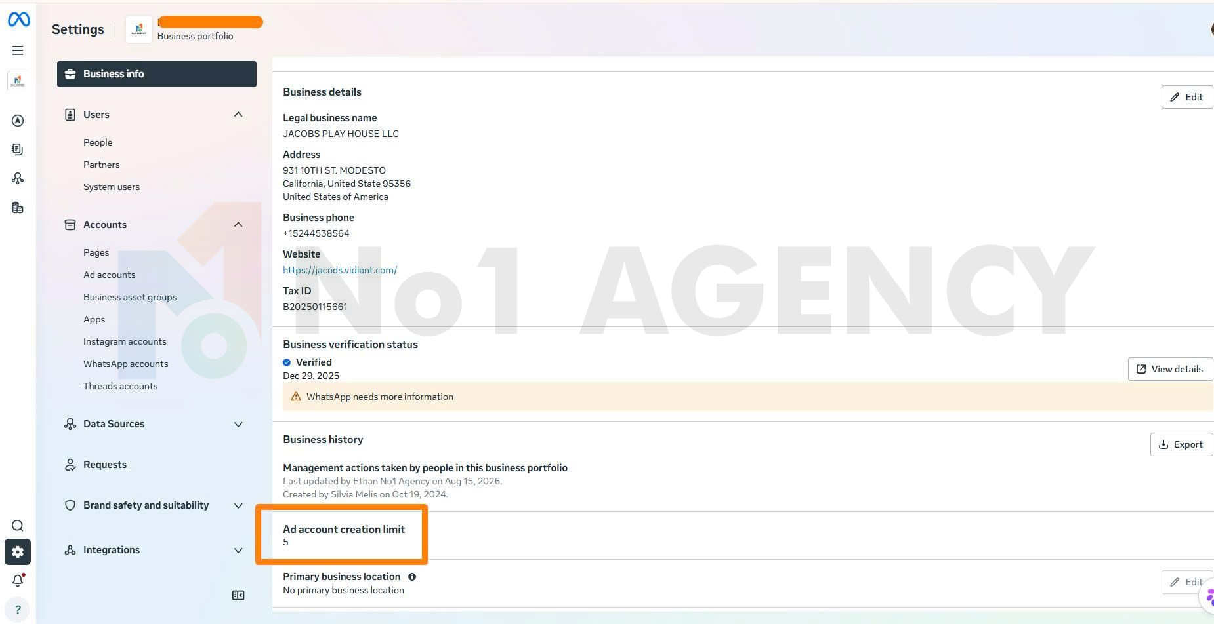
Task: Click the Verified badge icon
Action: [x=287, y=362]
